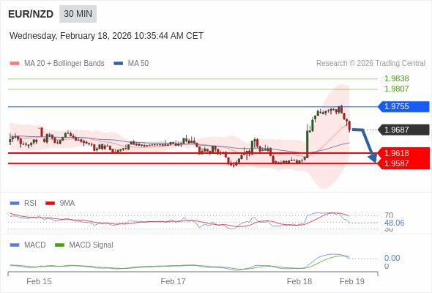This screenshot has width=432, height=293.
Task: Click the EUR/NZD pair title
Action: [31, 14]
